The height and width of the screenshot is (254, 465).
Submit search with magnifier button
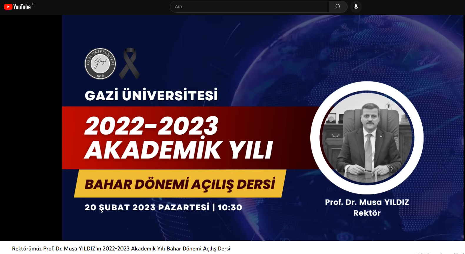[338, 7]
